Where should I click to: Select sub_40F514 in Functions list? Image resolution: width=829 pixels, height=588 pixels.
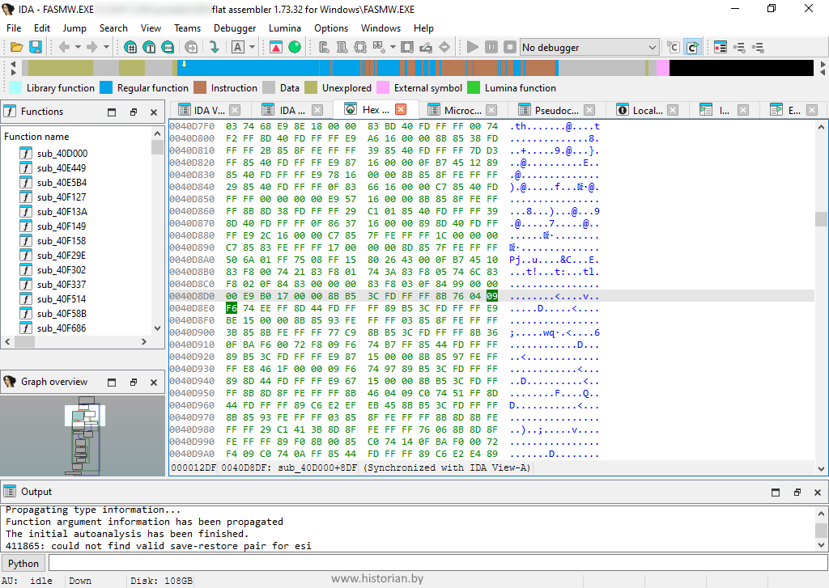point(62,299)
